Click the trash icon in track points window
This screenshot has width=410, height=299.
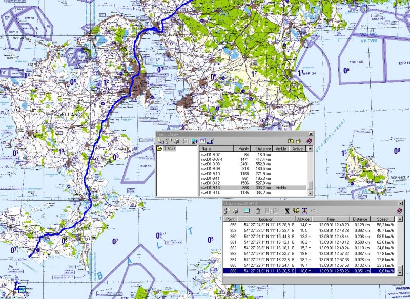[x=258, y=210]
